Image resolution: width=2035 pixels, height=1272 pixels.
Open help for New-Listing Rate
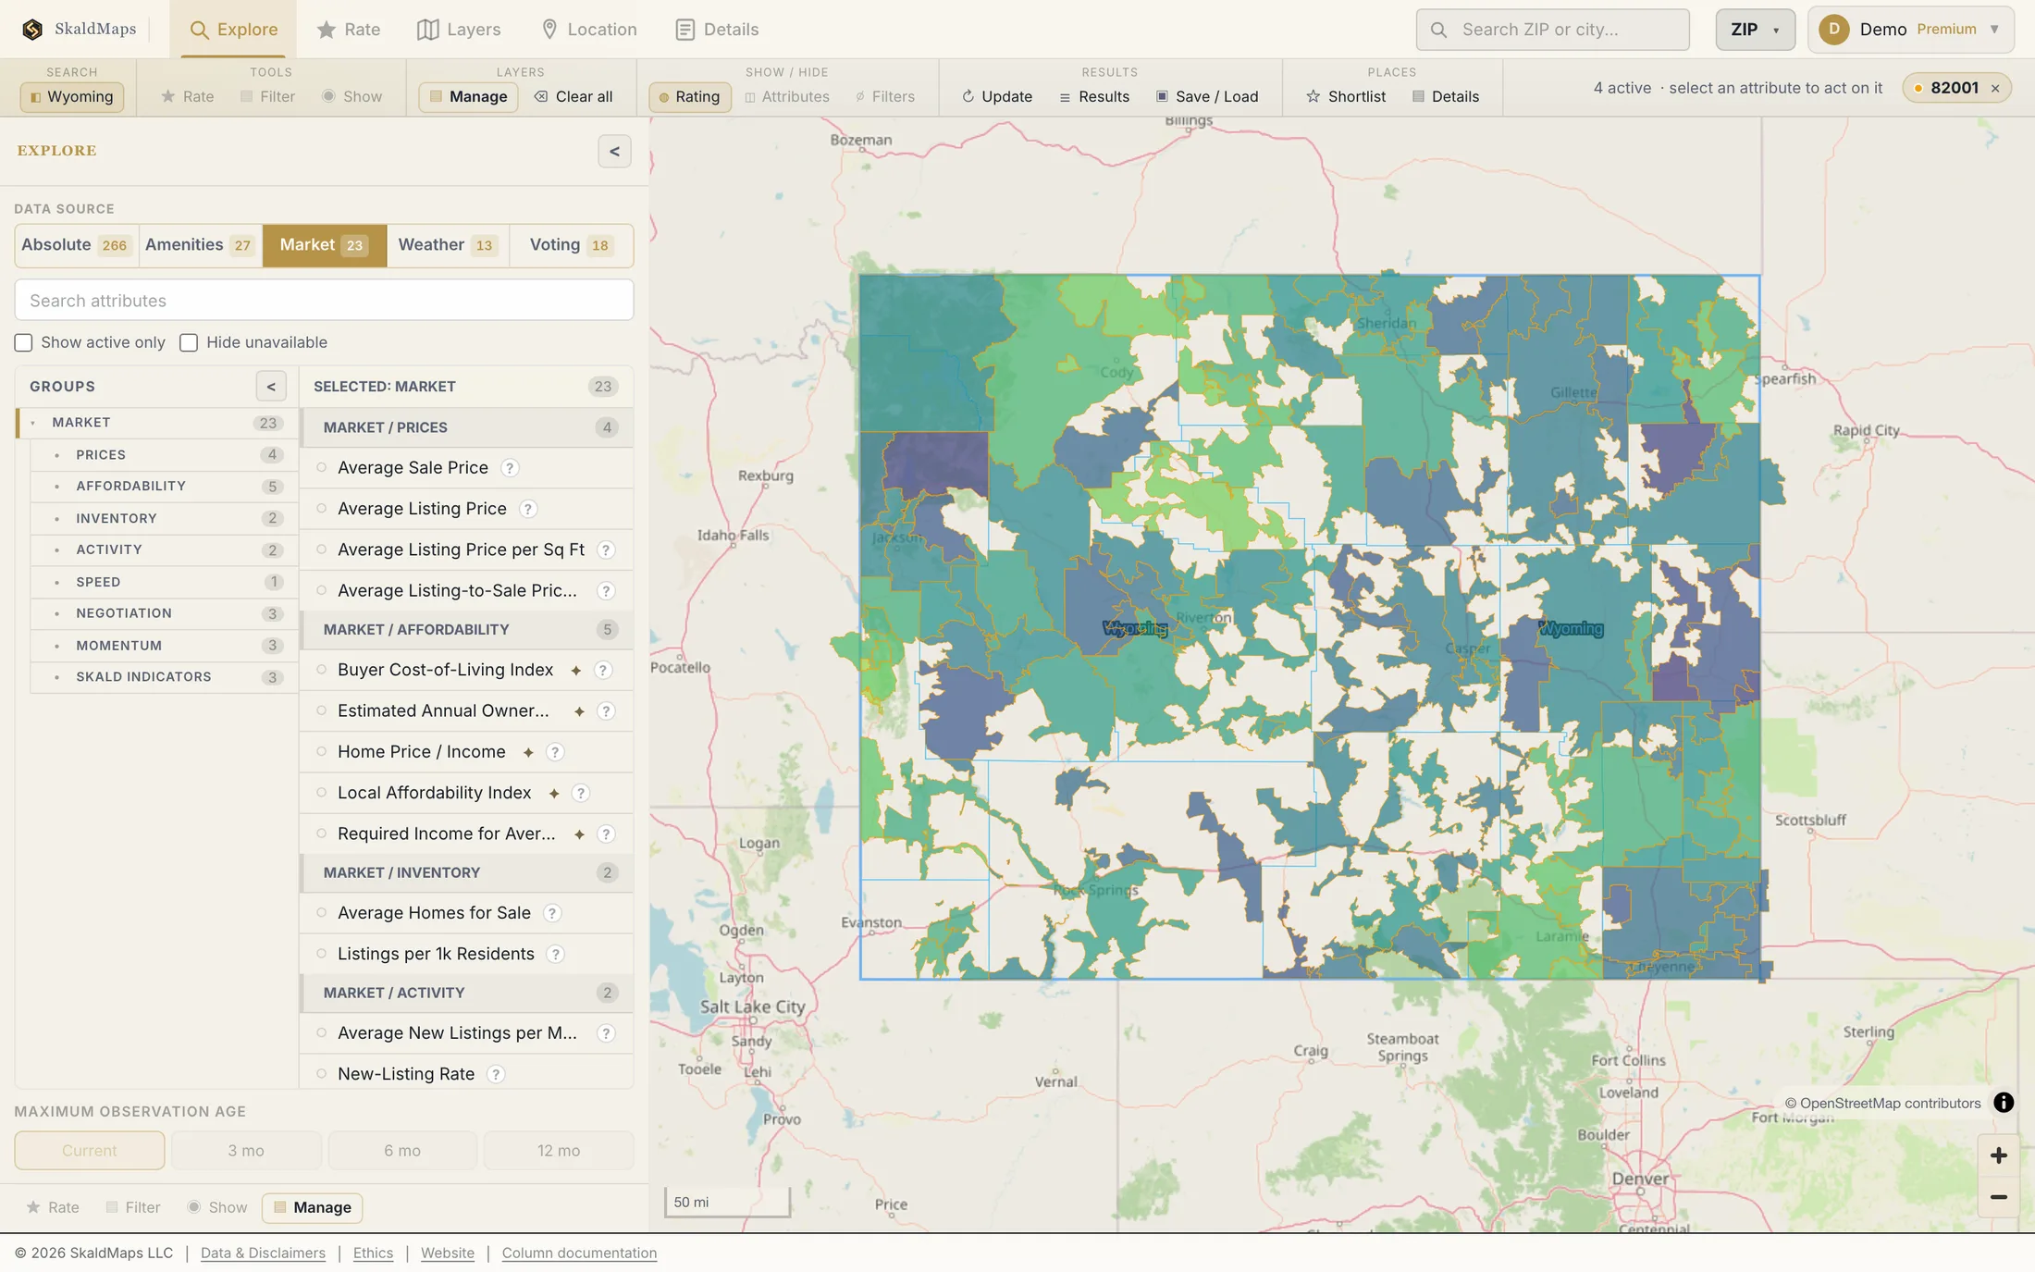[496, 1074]
